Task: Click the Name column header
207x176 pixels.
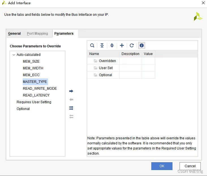Action: coord(103,54)
